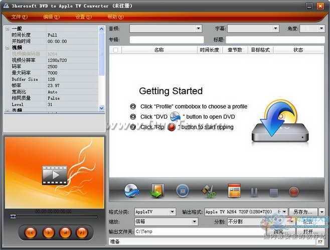Click the Buffer Size value 128

pyautogui.click(x=51, y=79)
